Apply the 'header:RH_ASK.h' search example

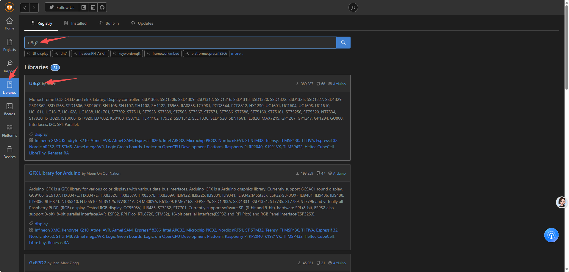click(x=90, y=54)
